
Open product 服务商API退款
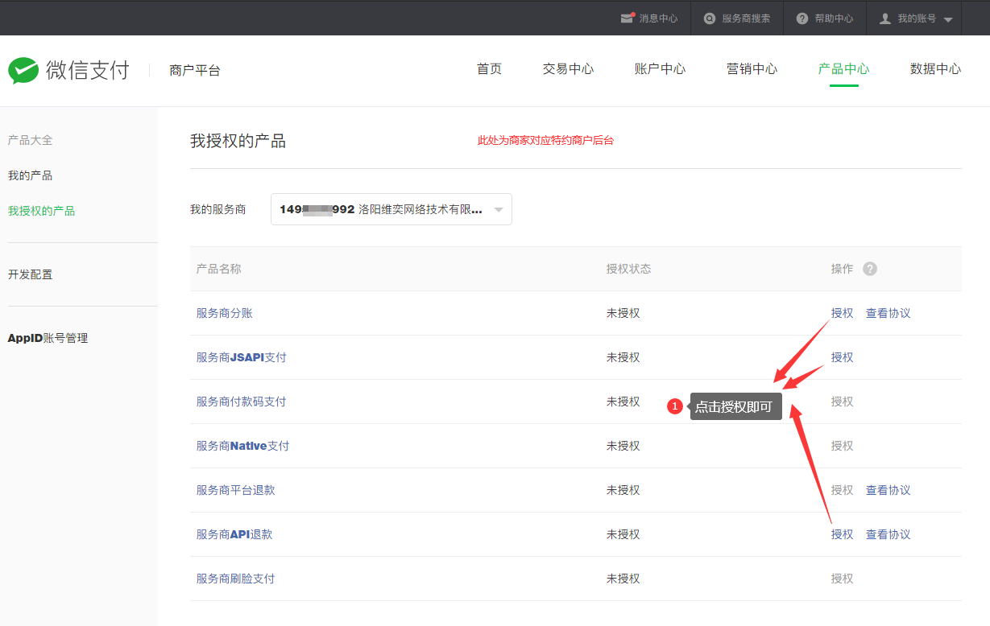tap(234, 534)
